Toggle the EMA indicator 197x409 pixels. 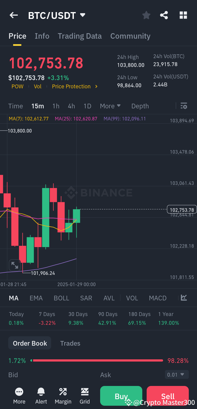36,298
